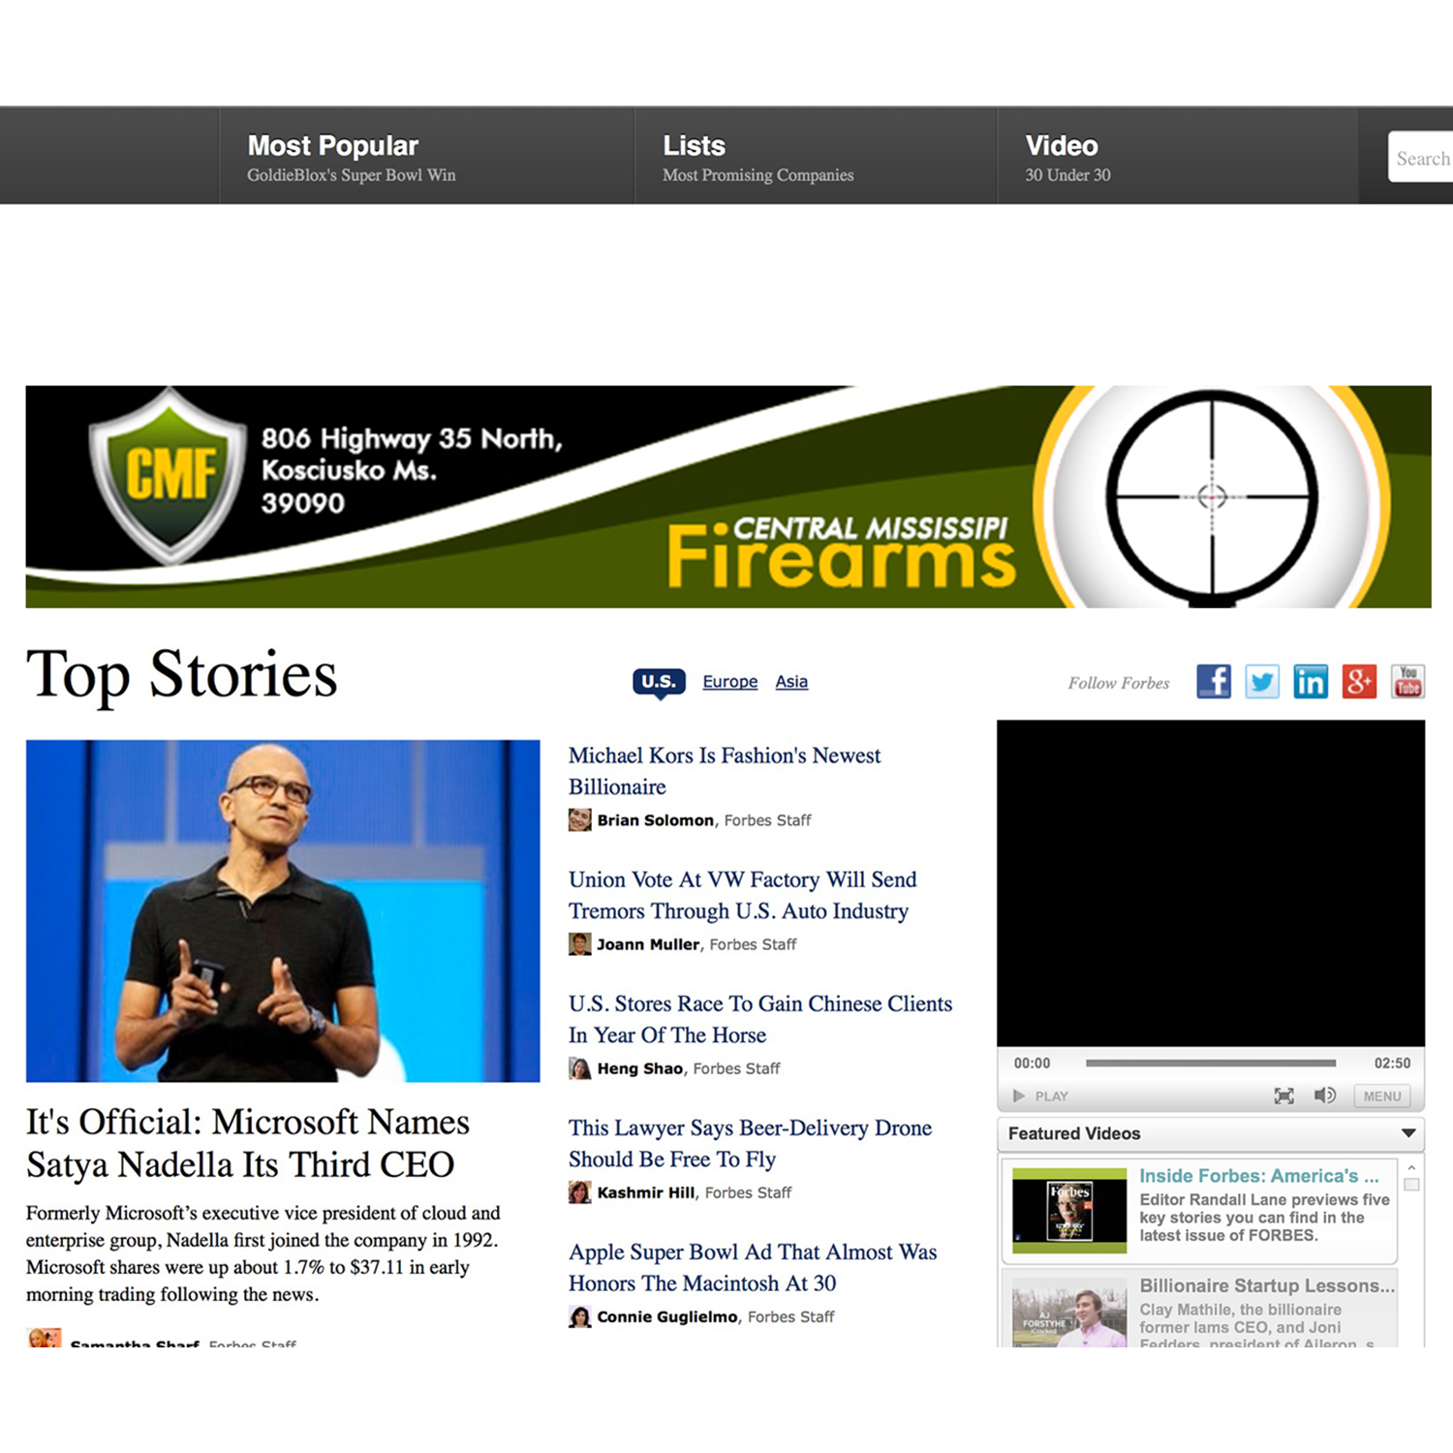Screen dimensions: 1453x1453
Task: Open the Satya Nadella story photo
Action: click(283, 912)
